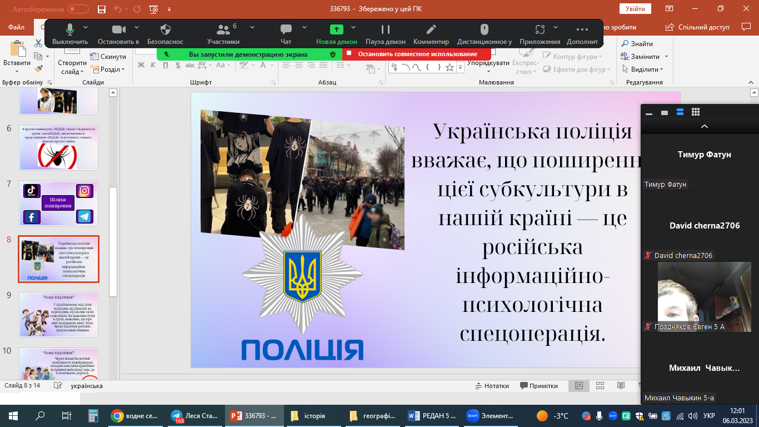The width and height of the screenshot is (759, 427).
Task: Apply bold Ж formatting
Action: click(x=141, y=65)
